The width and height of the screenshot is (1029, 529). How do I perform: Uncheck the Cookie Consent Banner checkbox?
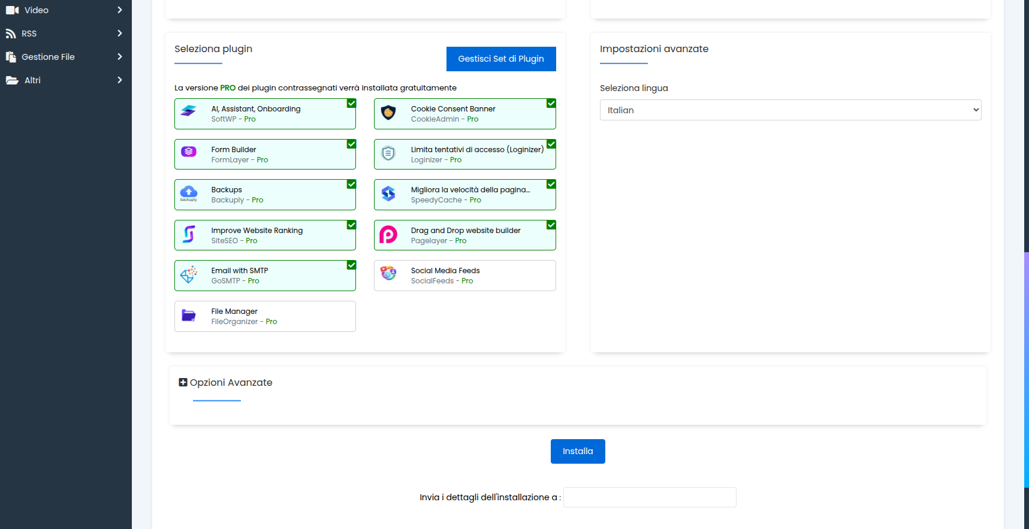pyautogui.click(x=551, y=104)
